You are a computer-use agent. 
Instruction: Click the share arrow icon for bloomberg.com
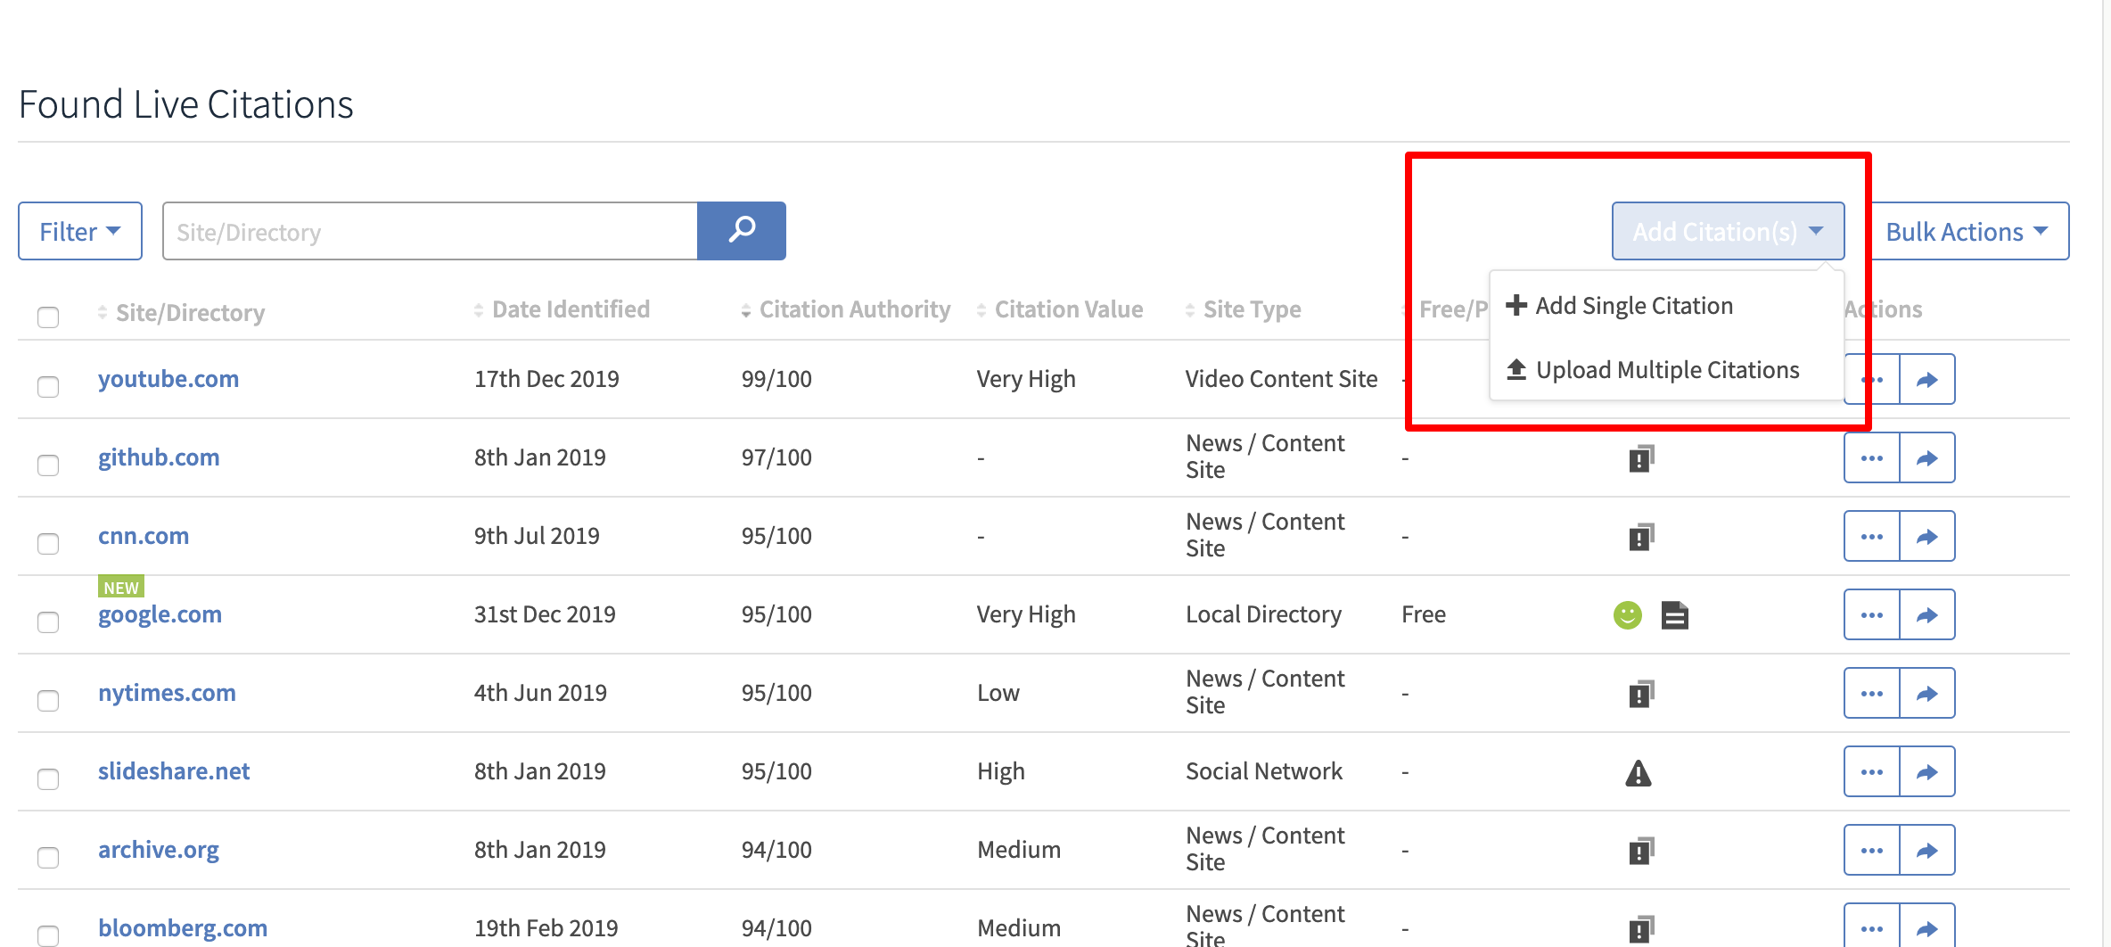point(1928,927)
